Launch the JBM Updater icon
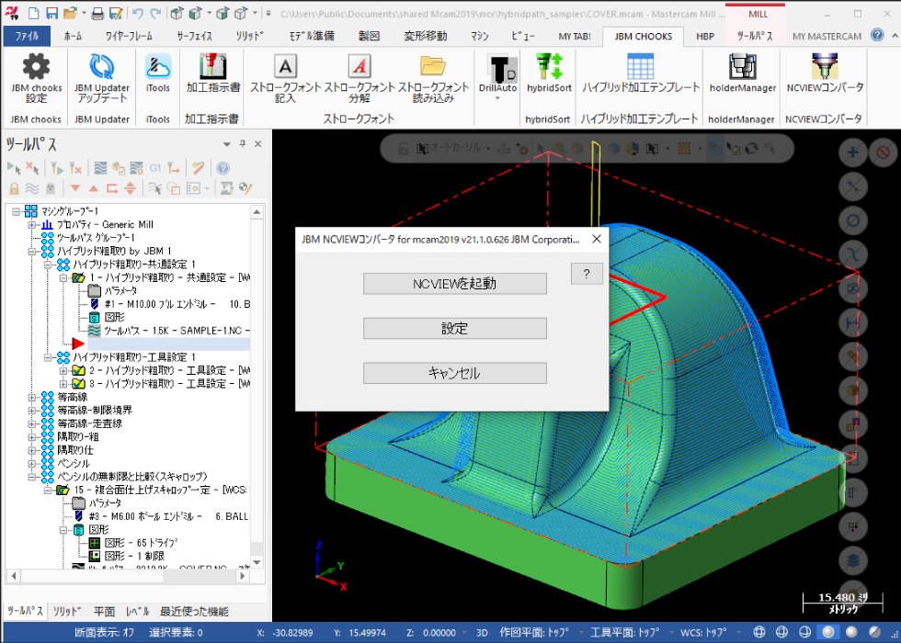901x643 pixels. (x=101, y=68)
